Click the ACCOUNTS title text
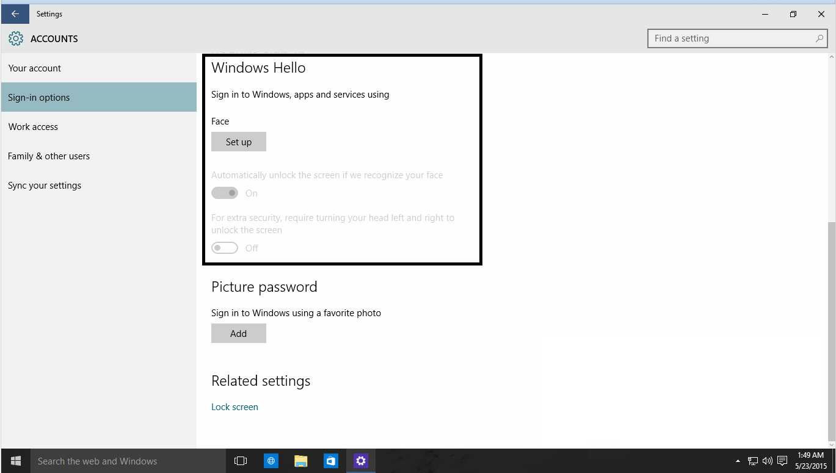836x473 pixels. coord(54,39)
